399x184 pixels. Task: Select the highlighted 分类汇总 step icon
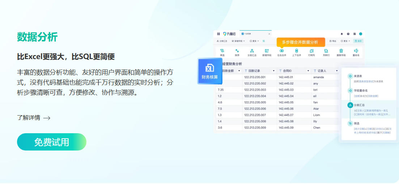(x=350, y=105)
